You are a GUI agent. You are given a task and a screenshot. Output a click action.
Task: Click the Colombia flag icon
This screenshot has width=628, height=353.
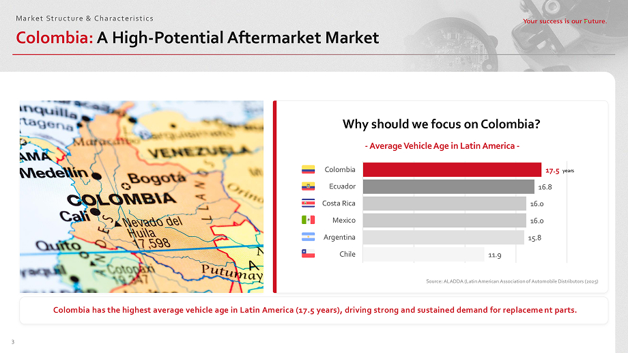pos(308,169)
